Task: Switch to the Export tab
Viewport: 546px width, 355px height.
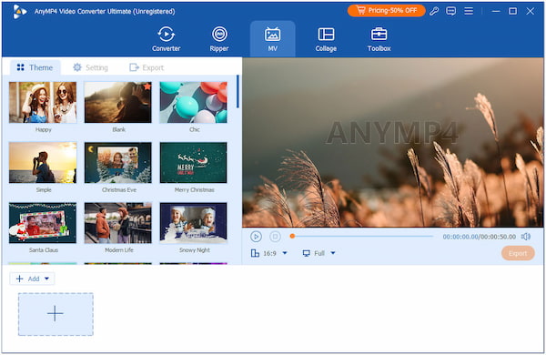Action: [x=147, y=67]
